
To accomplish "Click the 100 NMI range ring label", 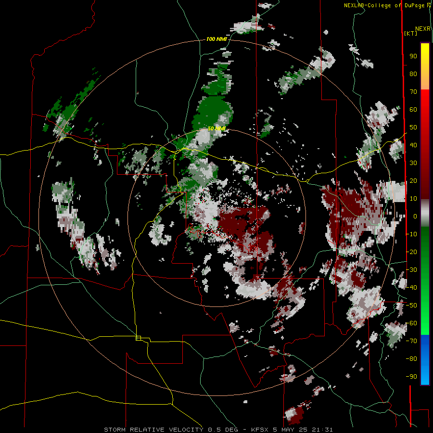I will coord(216,39).
